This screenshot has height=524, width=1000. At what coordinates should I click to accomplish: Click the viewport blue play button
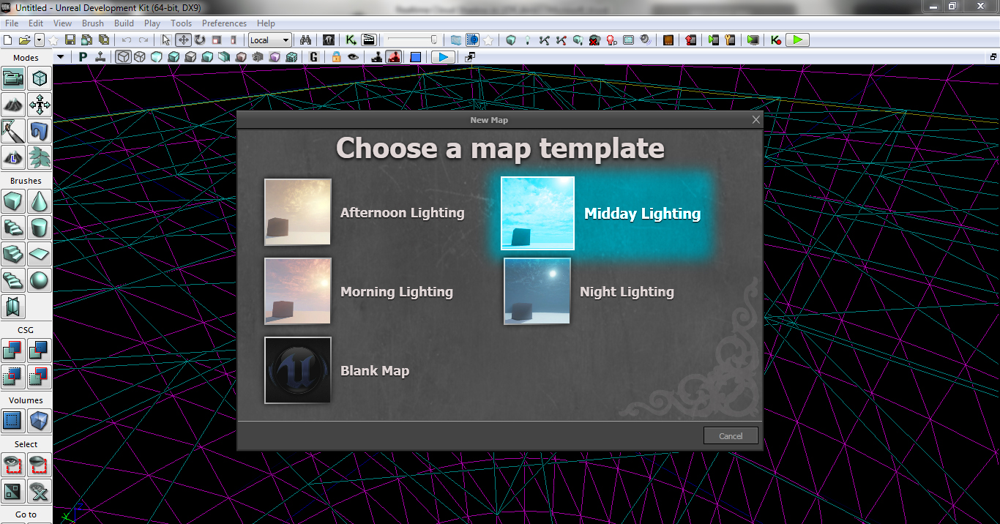[442, 57]
